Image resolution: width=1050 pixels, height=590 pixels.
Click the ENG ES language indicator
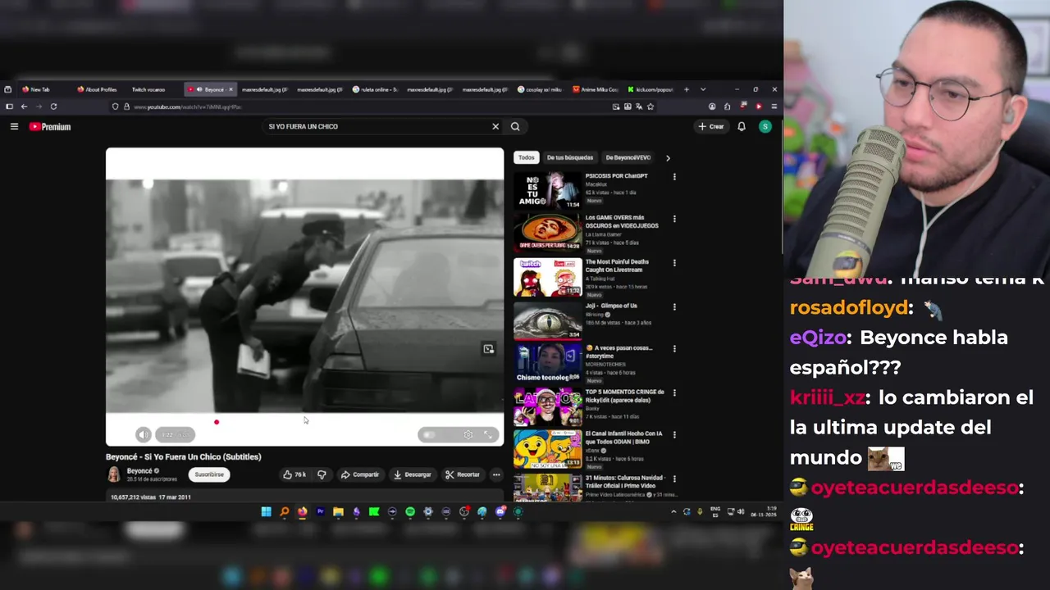coord(715,512)
